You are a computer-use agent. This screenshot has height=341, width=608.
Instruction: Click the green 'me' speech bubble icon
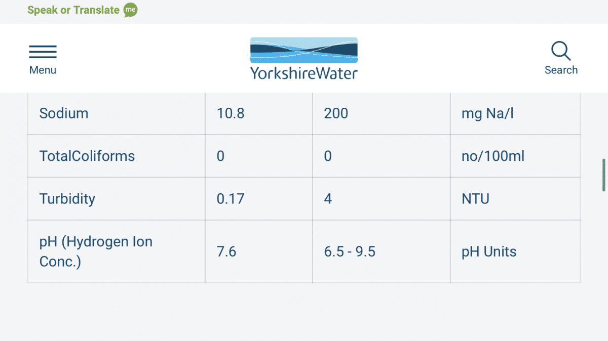(130, 10)
